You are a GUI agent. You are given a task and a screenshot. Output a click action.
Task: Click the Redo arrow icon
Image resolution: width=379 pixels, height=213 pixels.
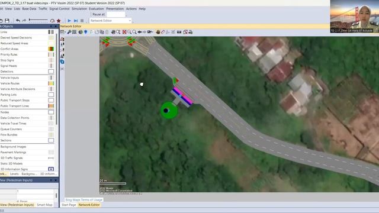tap(24, 21)
